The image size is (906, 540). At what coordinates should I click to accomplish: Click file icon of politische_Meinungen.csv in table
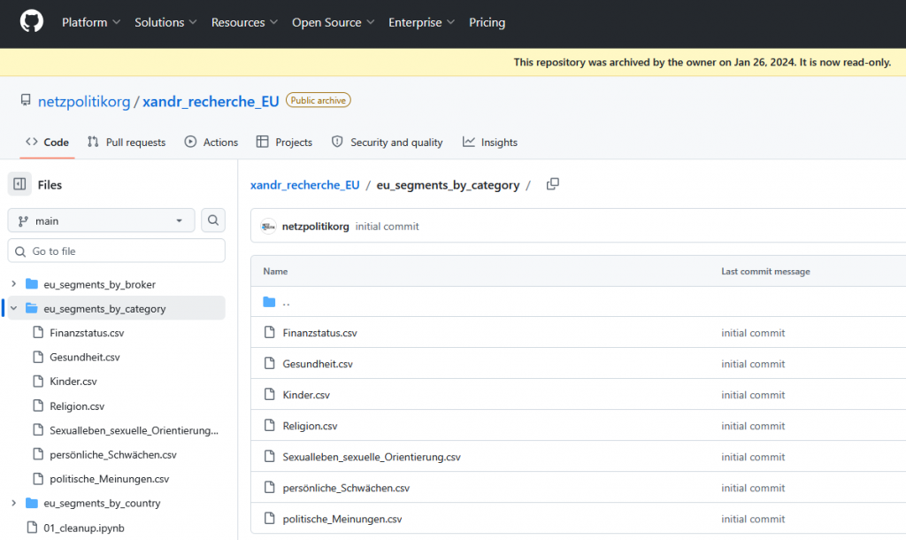click(269, 519)
